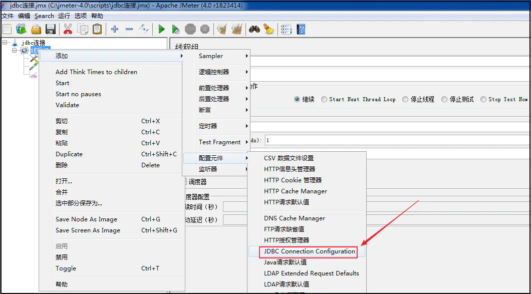This screenshot has width=531, height=294.
Task: Click Validate in context menu
Action: [x=111, y=105]
